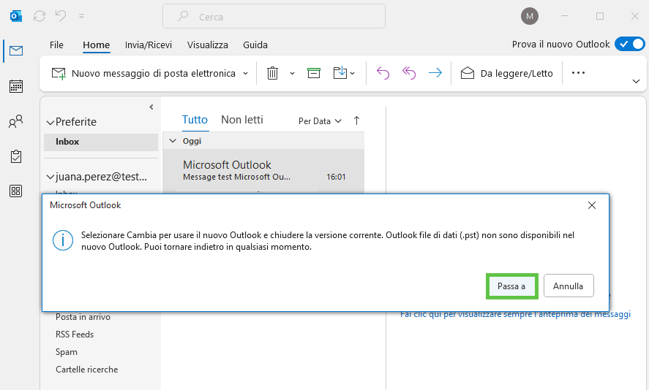This screenshot has width=649, height=390.
Task: Select the RSS Feeds folder
Action: pyautogui.click(x=75, y=334)
